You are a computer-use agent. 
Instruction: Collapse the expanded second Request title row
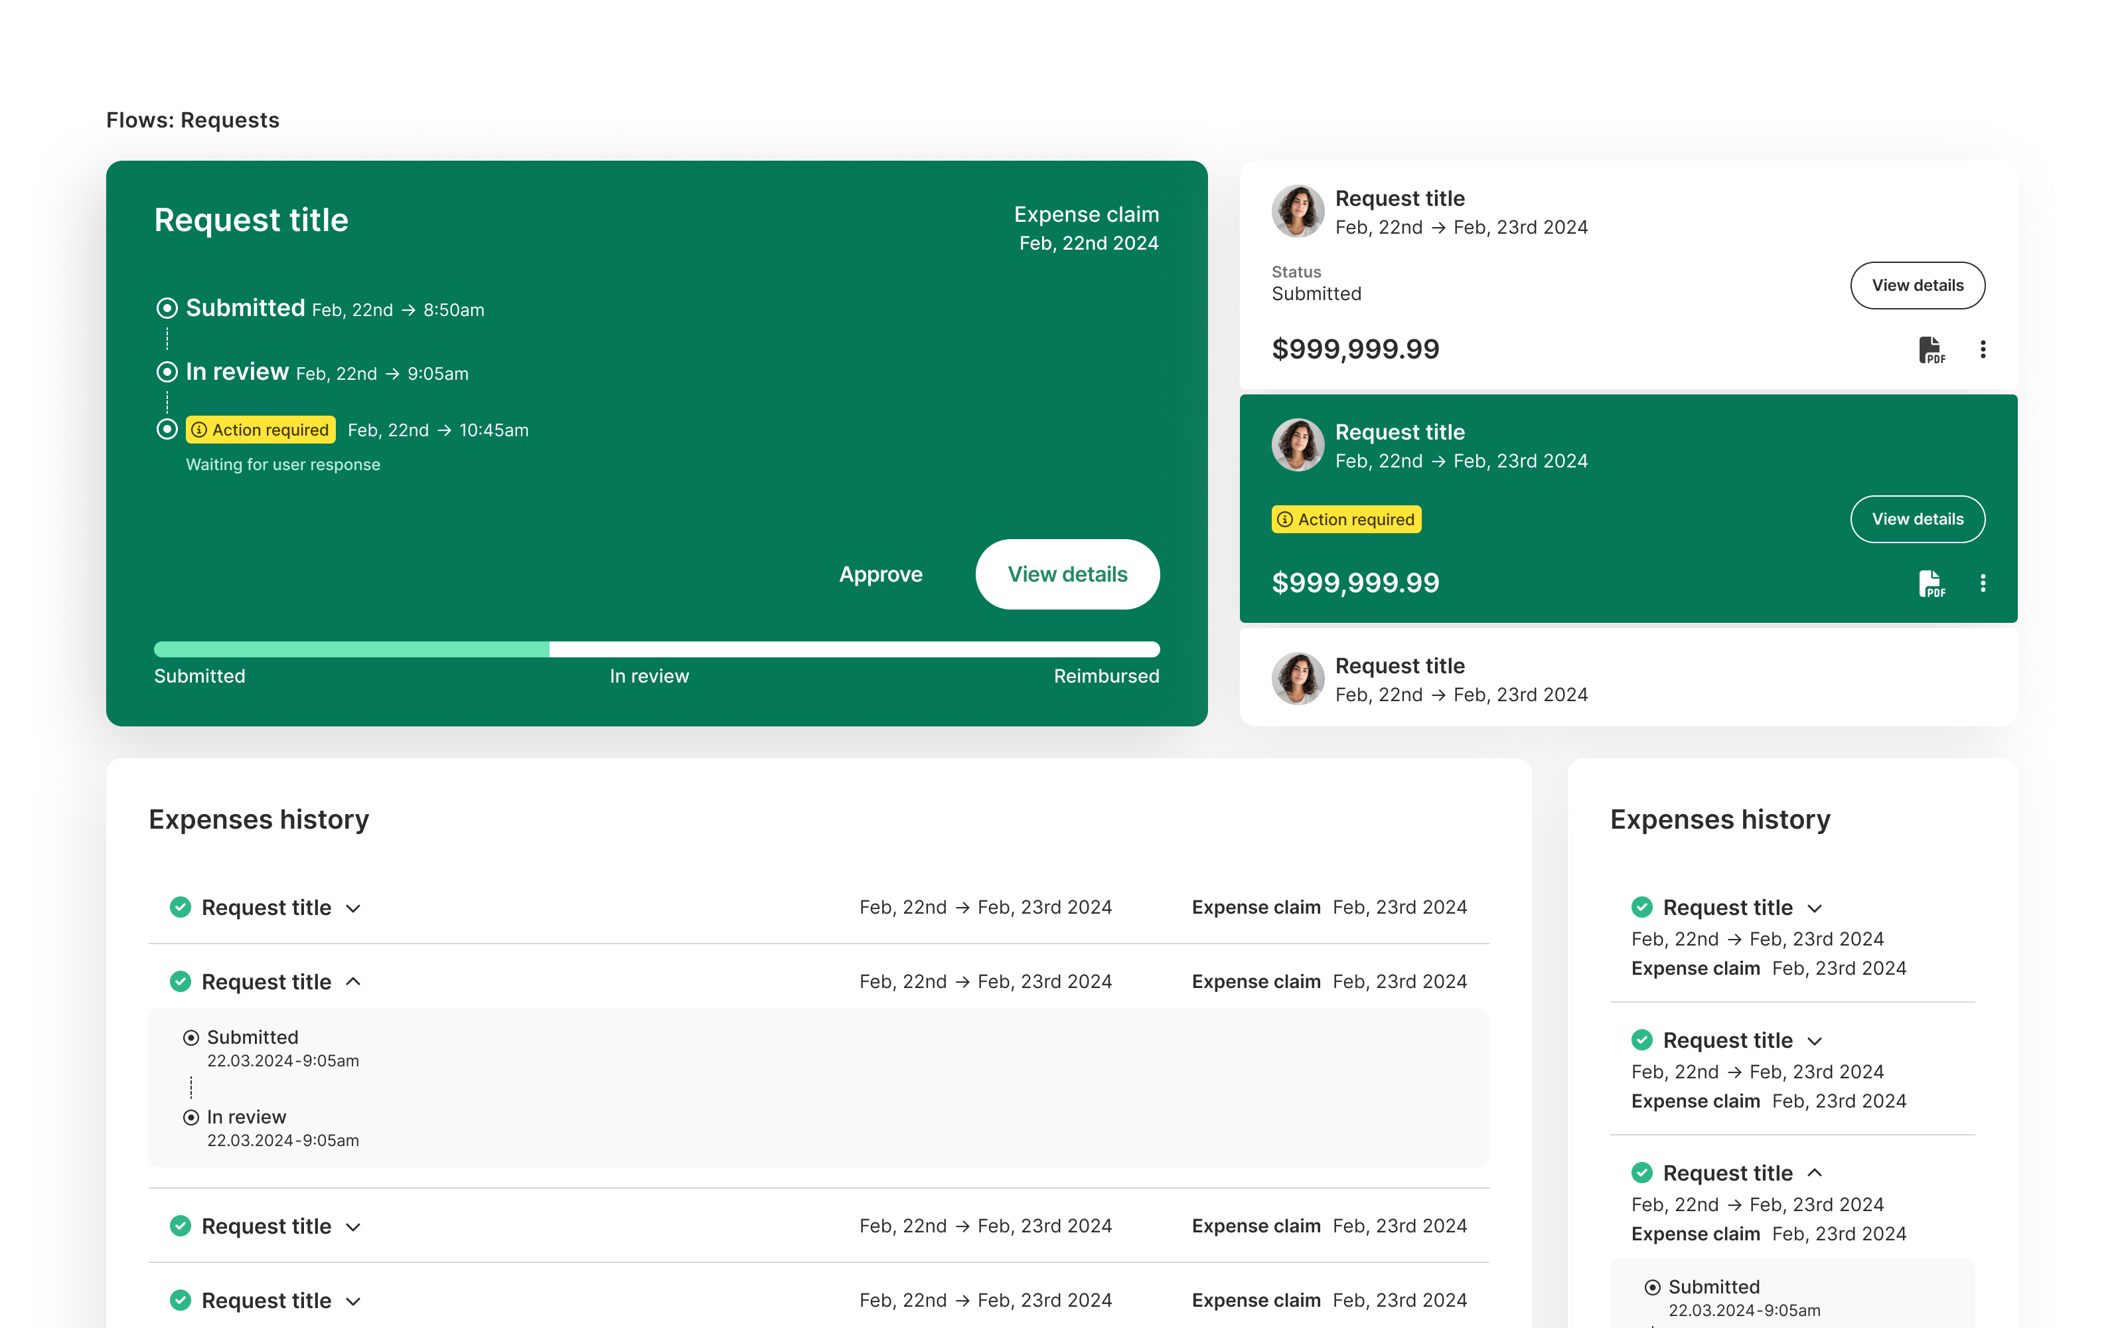tap(353, 982)
